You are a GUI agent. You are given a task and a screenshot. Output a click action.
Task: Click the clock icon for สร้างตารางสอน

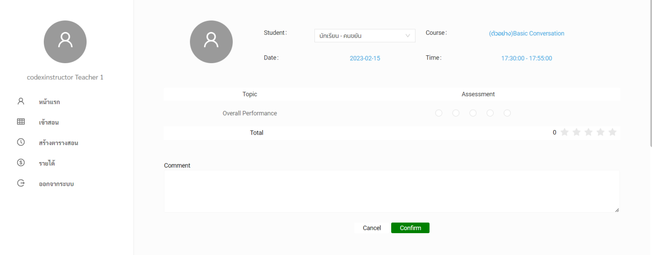20,142
